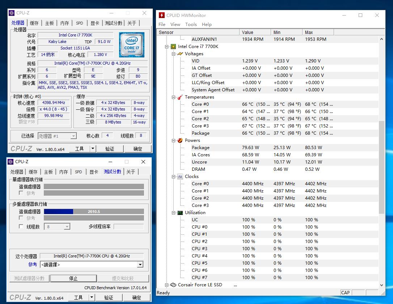
Task: Click the 验证 button in top CPU-Z window
Action: click(x=110, y=149)
